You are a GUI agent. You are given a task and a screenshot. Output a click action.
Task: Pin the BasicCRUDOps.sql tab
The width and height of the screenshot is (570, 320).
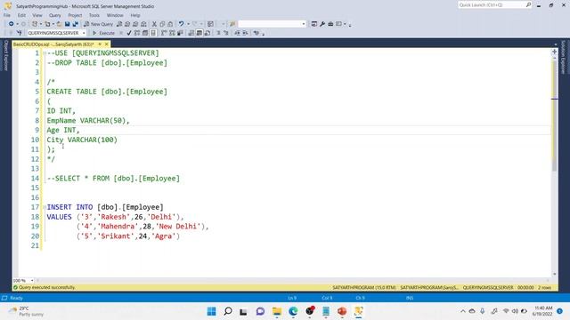[x=100, y=44]
